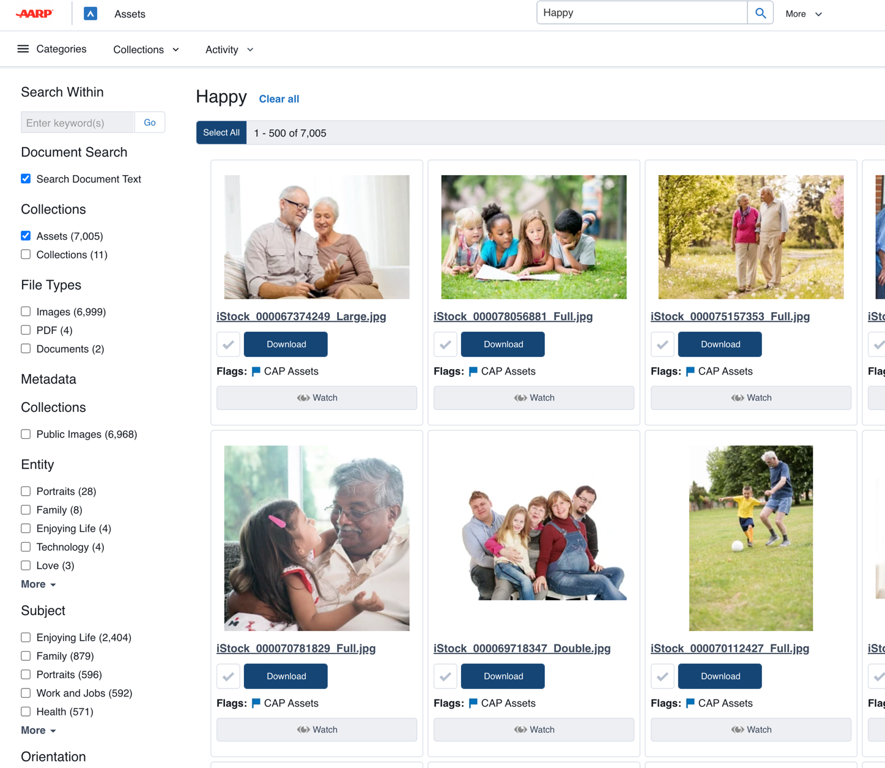
Task: Click the Assets header title
Action: (x=130, y=14)
